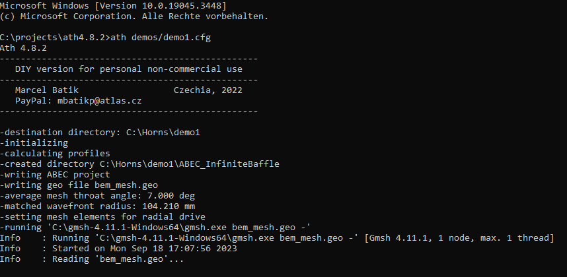Image resolution: width=567 pixels, height=277 pixels.
Task: Click the 'ath demos/demo1.cfg' command text
Action: click(161, 38)
